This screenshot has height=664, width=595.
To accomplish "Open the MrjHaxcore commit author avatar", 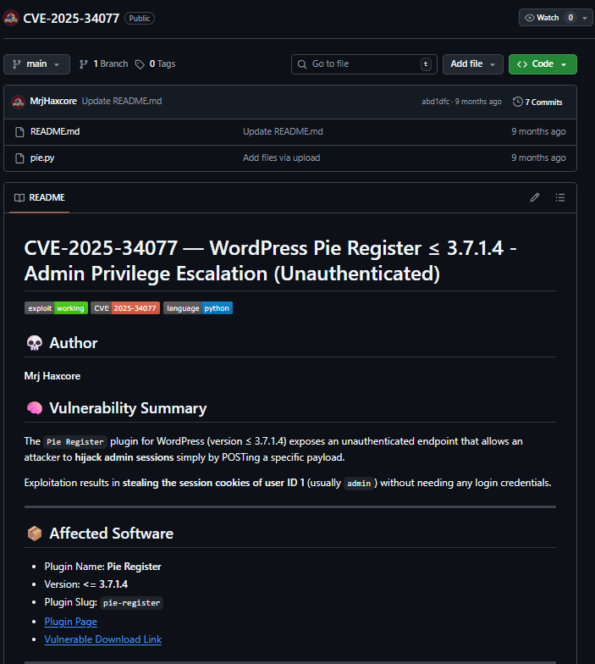I will click(19, 102).
